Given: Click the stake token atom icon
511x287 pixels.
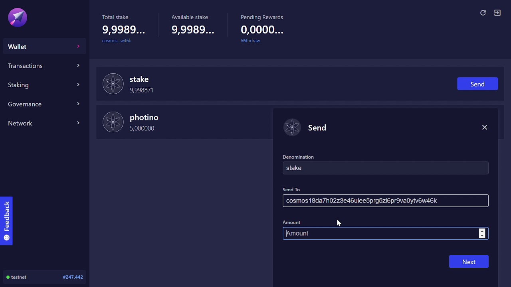Looking at the screenshot, I should click(x=113, y=84).
